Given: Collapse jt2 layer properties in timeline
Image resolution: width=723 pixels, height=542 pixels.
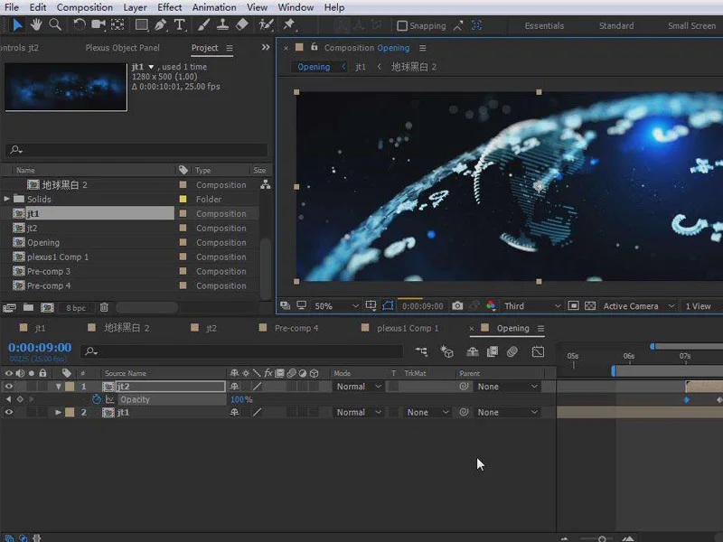Looking at the screenshot, I should tap(58, 387).
